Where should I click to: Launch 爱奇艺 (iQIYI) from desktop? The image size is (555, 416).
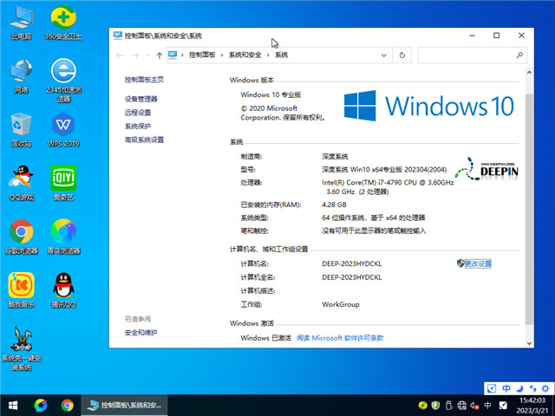point(62,178)
